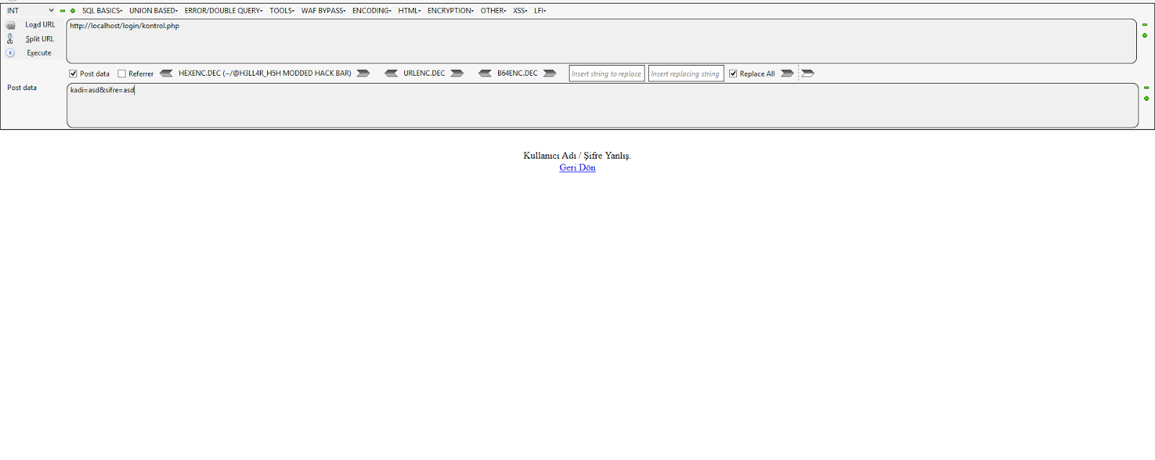
Task: Uncheck the Post data checkbox
Action: coord(73,74)
